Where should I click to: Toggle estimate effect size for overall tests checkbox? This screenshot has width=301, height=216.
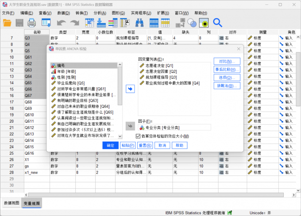[x=138, y=136]
